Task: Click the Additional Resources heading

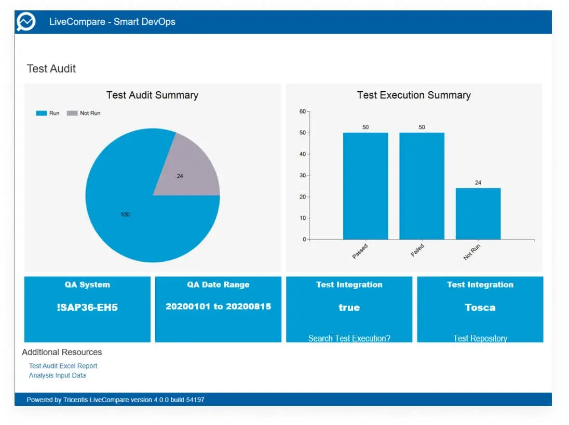Action: [x=62, y=352]
